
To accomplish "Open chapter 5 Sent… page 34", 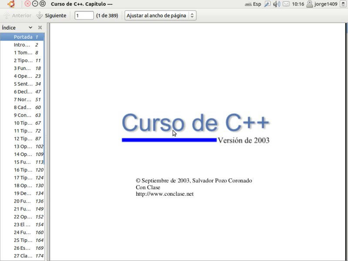I will pyautogui.click(x=22, y=84).
